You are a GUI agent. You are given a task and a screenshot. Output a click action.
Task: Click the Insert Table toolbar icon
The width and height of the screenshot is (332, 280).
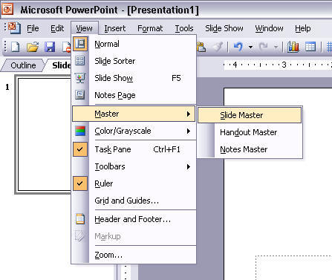click(x=310, y=47)
